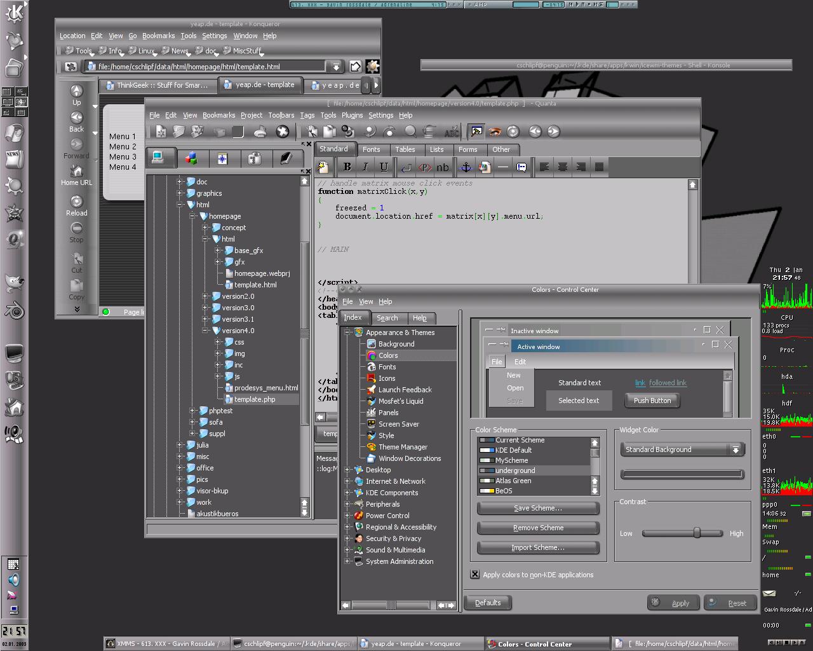Collapse Appearance & Themes in Control Center
Image resolution: width=813 pixels, height=651 pixels.
pyautogui.click(x=347, y=332)
